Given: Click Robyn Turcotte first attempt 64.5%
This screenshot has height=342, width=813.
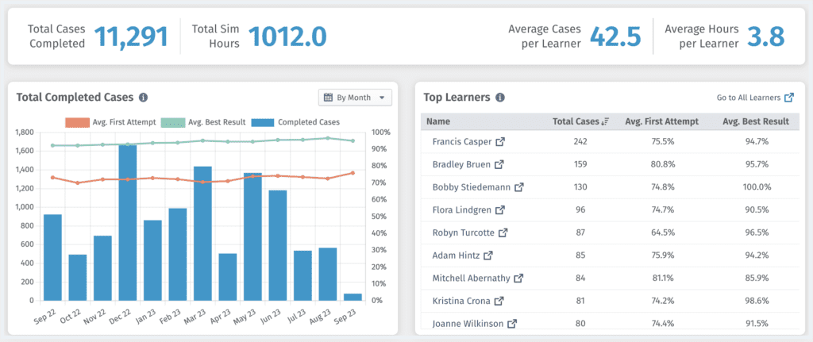Looking at the screenshot, I should (661, 232).
